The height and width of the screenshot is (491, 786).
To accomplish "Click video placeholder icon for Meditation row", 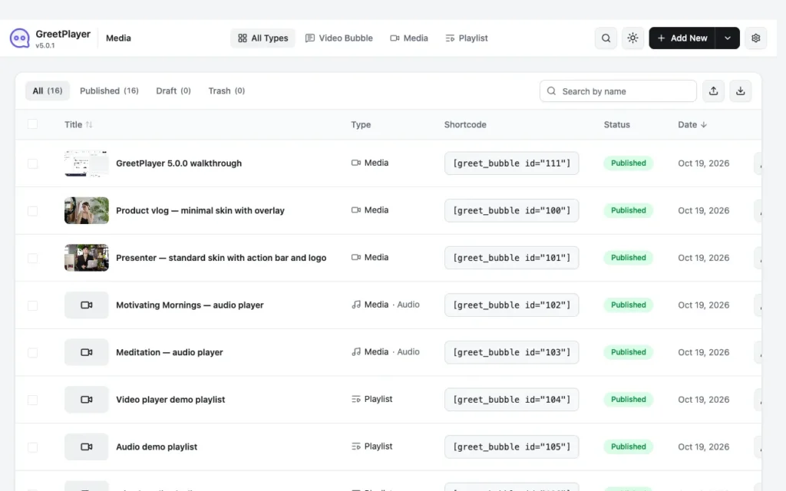I will pyautogui.click(x=86, y=352).
